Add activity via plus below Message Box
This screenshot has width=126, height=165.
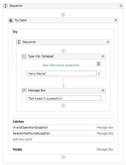(x=63, y=105)
